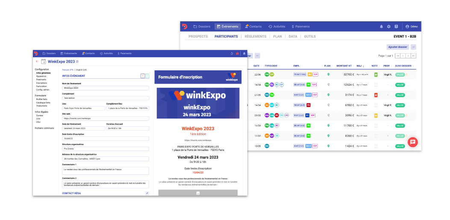
Task: Sort by the EMPL. column header
Action: tap(297, 66)
